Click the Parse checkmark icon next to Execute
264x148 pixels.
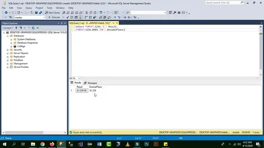pos(68,17)
